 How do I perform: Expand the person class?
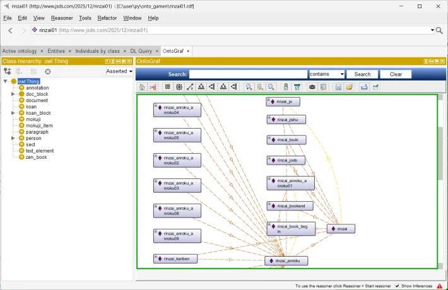(13, 138)
